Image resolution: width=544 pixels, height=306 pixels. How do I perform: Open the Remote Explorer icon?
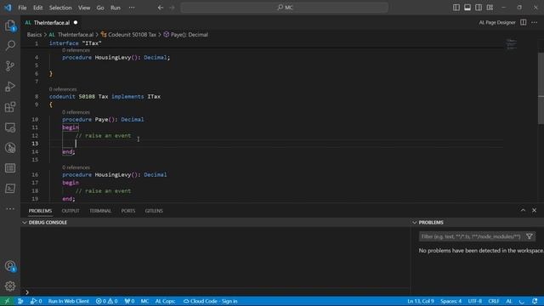10,127
